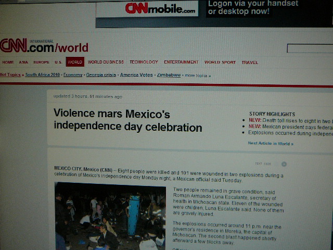Viewport: 333px width, 250px height.
Task: Click the headline Violence mars Mexico's
Action: pyautogui.click(x=127, y=120)
